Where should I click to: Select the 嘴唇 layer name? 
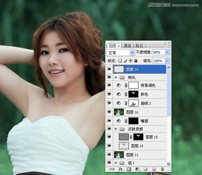point(144,121)
